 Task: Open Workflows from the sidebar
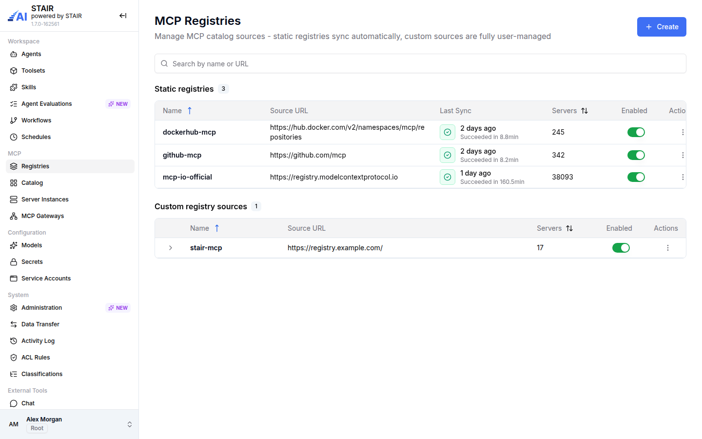[x=70, y=120]
